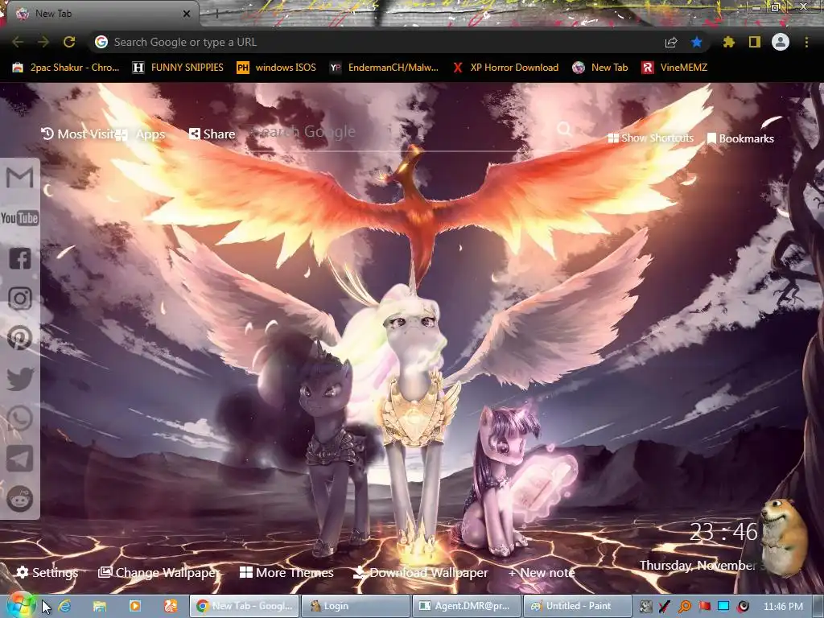Click the taskbar clock 11:46 PM
Image resolution: width=824 pixels, height=618 pixels.
(783, 607)
